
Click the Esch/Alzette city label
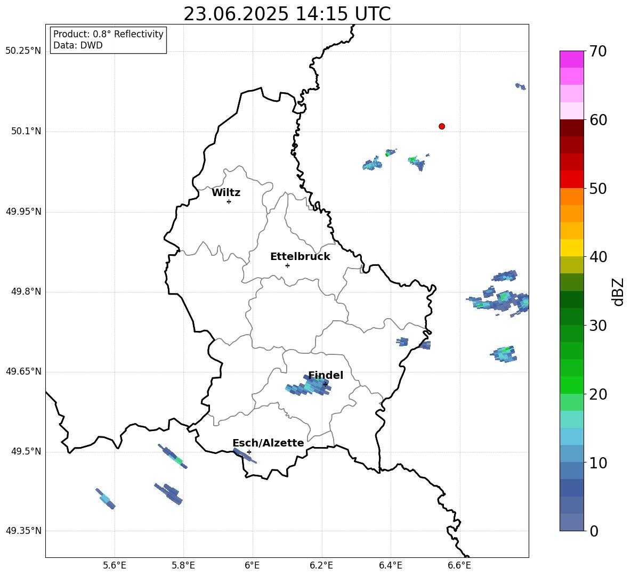point(268,443)
